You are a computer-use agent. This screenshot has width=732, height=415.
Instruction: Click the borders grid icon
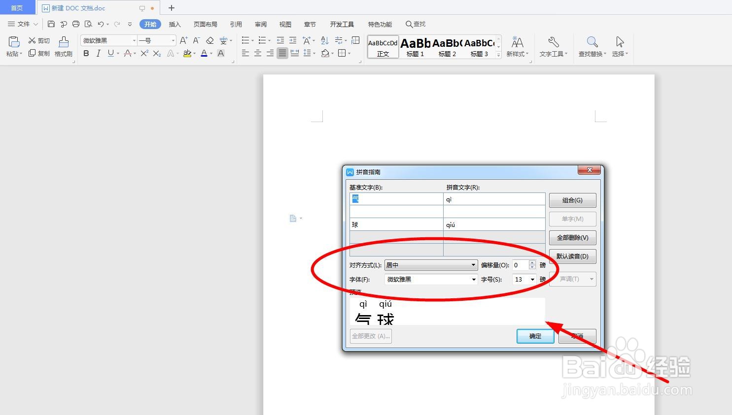(x=342, y=53)
